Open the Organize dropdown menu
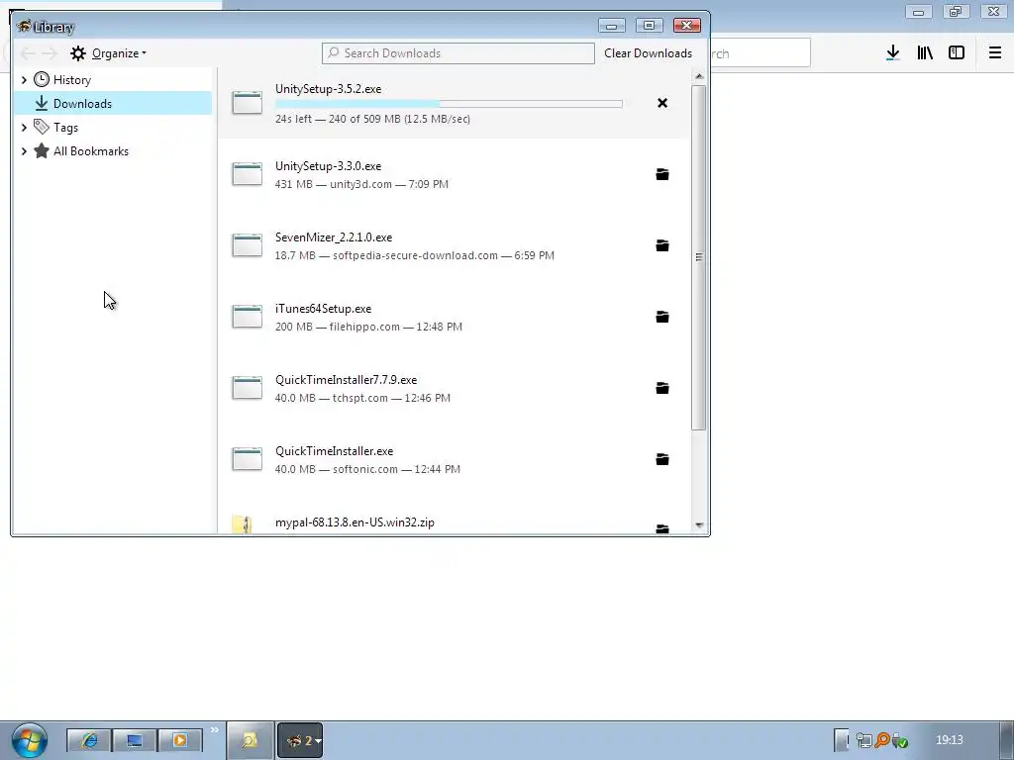The image size is (1014, 760). point(109,53)
